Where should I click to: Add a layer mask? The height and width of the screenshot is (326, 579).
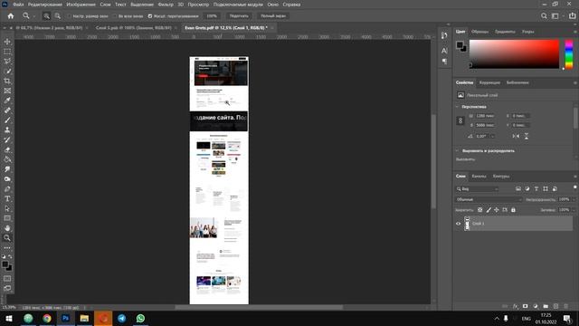pyautogui.click(x=525, y=306)
